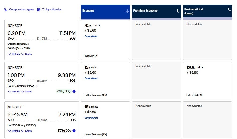Open the 7-day calendar link
237x139 pixels.
click(52, 10)
